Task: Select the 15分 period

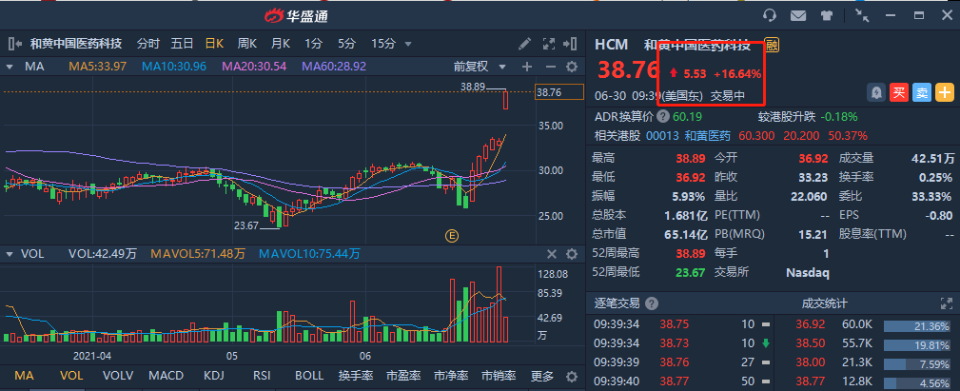Action: (x=383, y=44)
